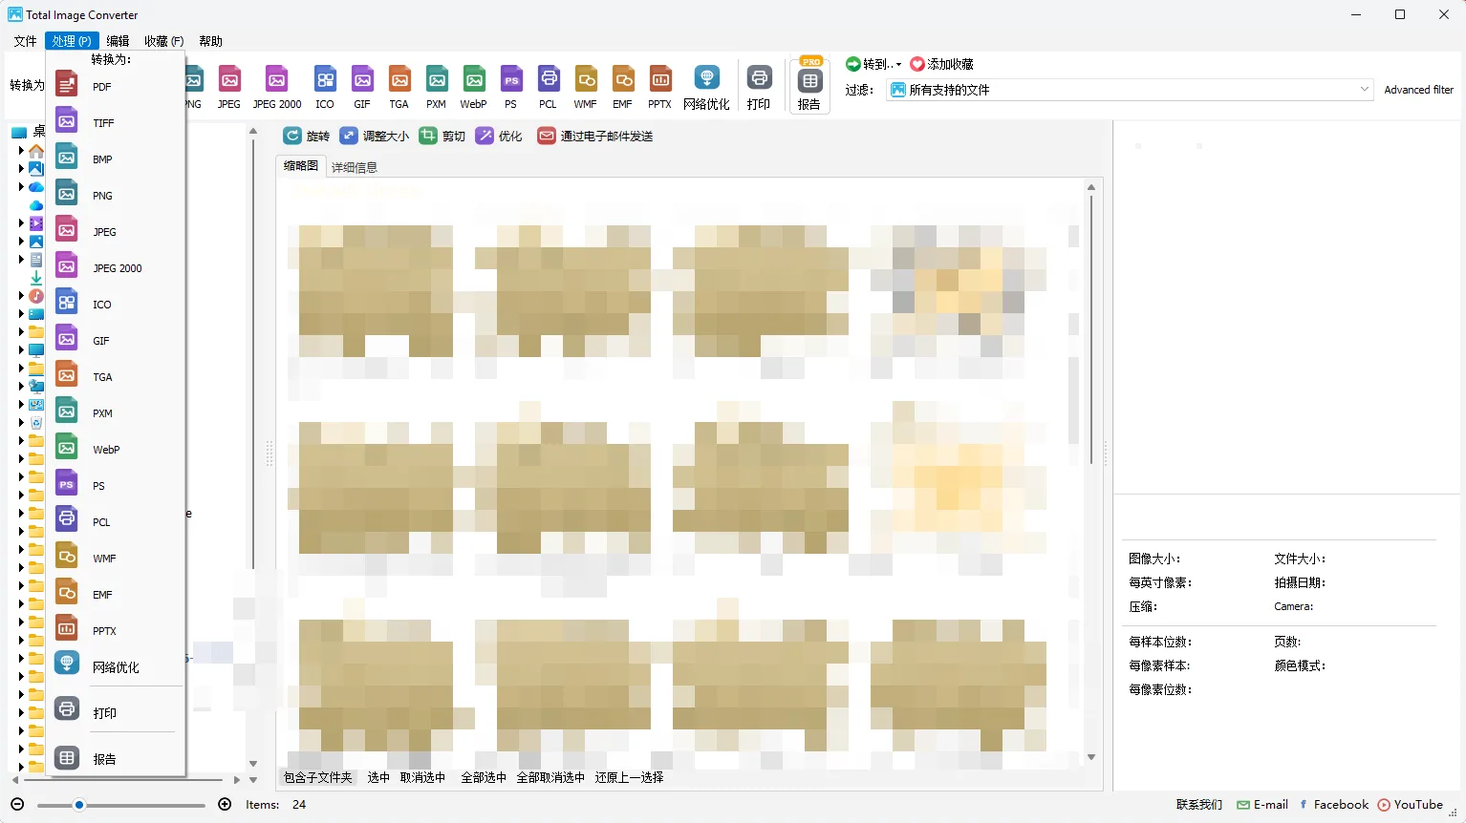Open the 收藏 (F) menu
1466x823 pixels.
coord(163,41)
